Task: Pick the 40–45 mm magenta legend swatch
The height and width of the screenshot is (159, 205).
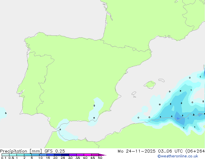Action: tap(88, 155)
